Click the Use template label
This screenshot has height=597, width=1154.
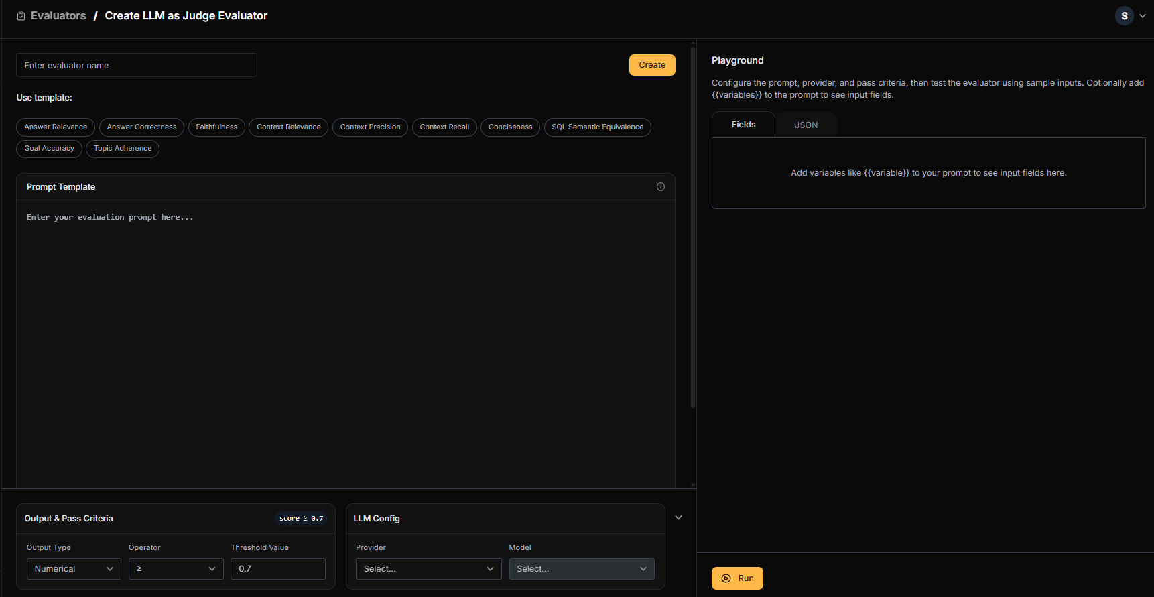coord(44,98)
